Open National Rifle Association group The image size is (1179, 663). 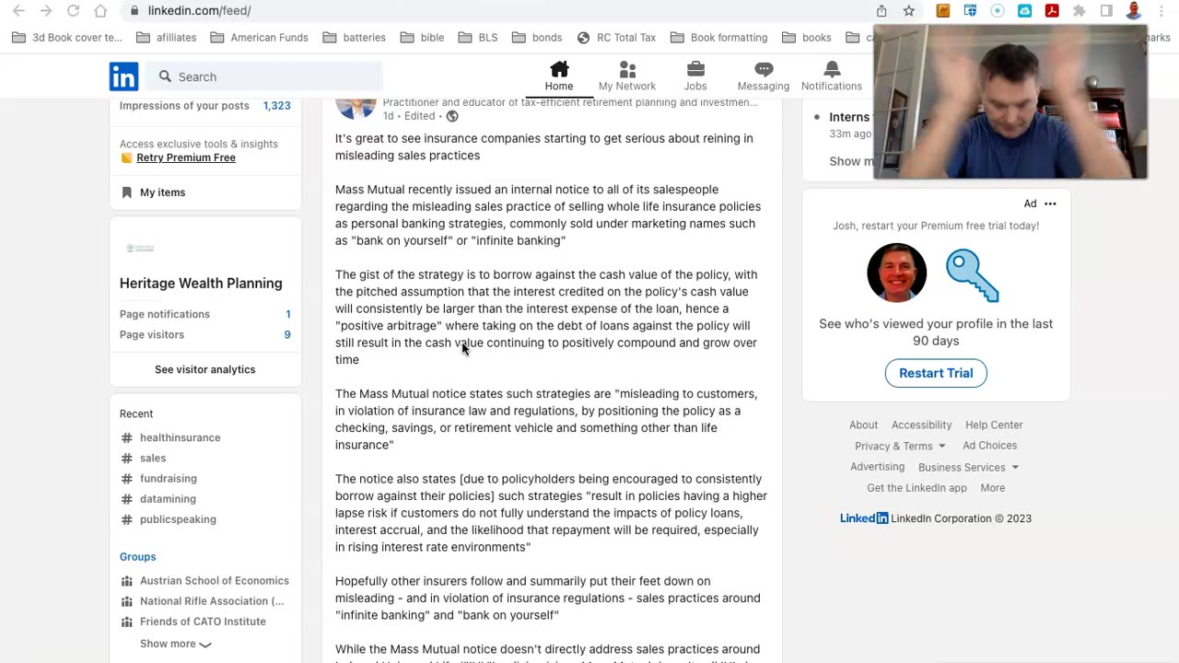(x=212, y=601)
